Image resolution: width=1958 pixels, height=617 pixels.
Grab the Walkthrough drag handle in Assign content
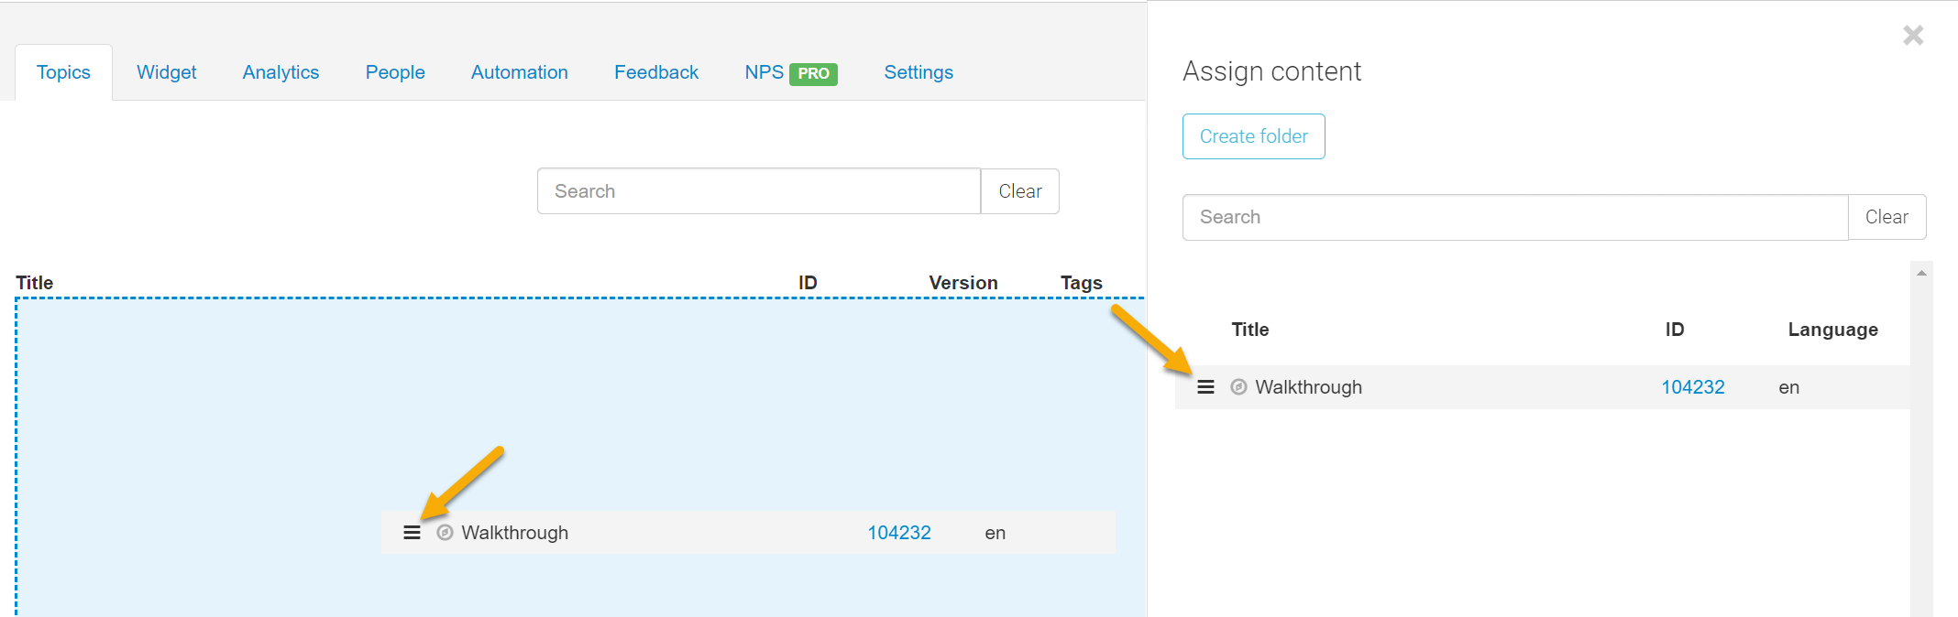click(1205, 387)
